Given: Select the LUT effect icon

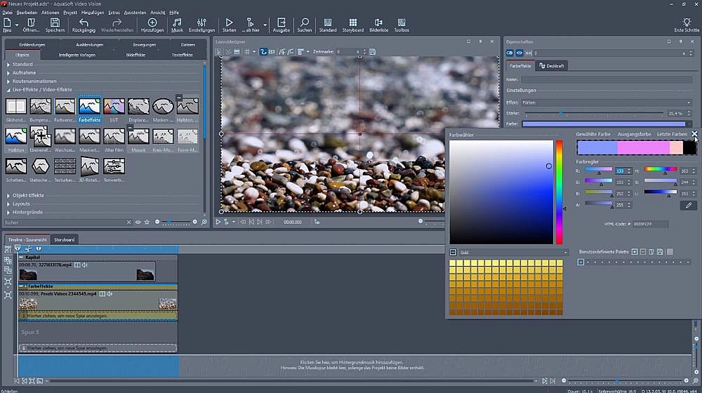Looking at the screenshot, I should [x=114, y=107].
